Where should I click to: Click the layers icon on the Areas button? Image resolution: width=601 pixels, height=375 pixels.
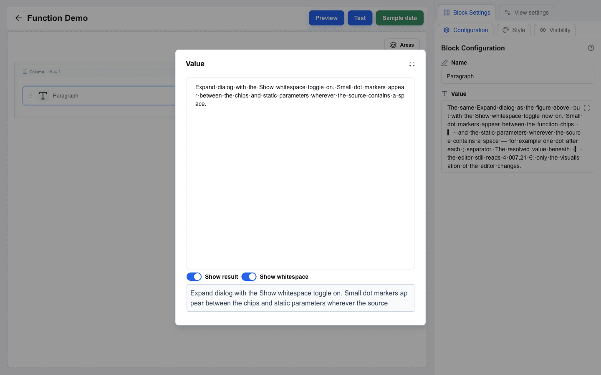[x=393, y=45]
